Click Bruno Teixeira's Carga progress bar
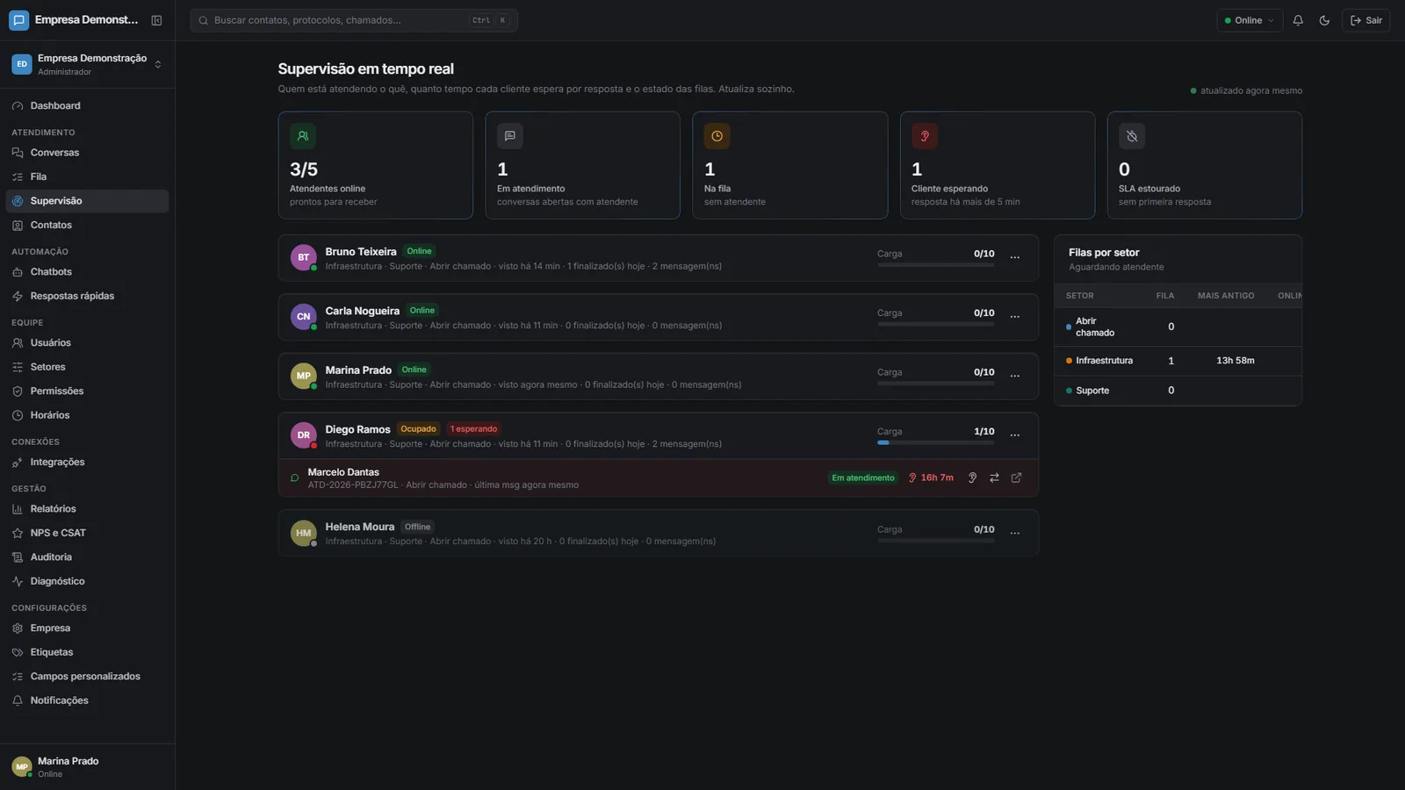The width and height of the screenshot is (1405, 790). [x=936, y=264]
